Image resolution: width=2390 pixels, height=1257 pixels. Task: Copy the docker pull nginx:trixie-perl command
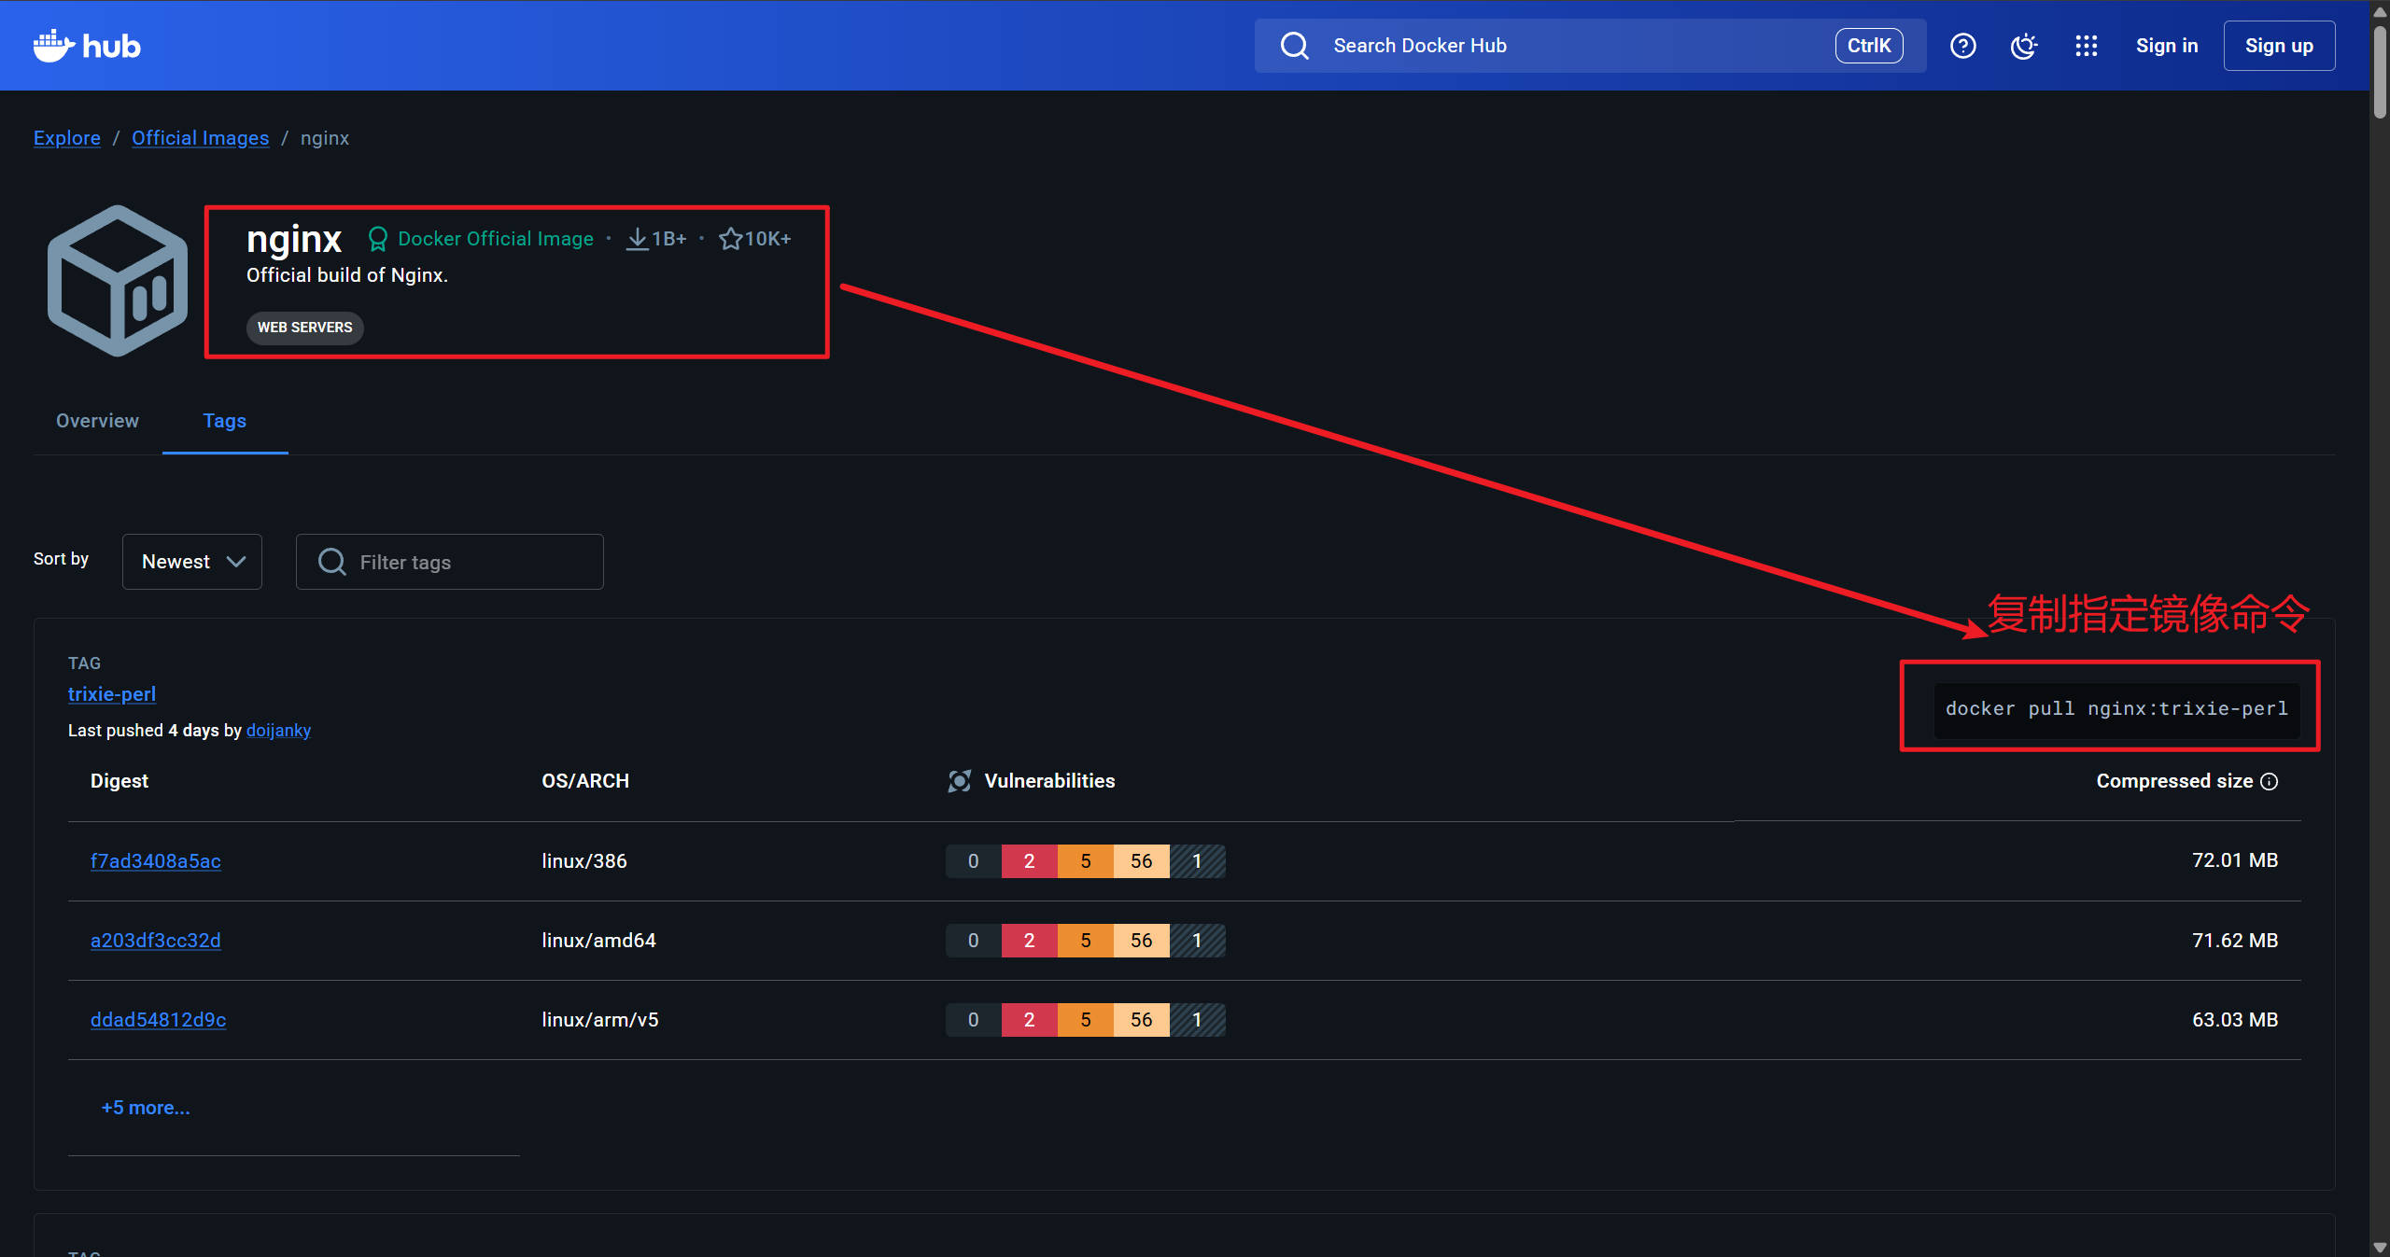point(2116,709)
